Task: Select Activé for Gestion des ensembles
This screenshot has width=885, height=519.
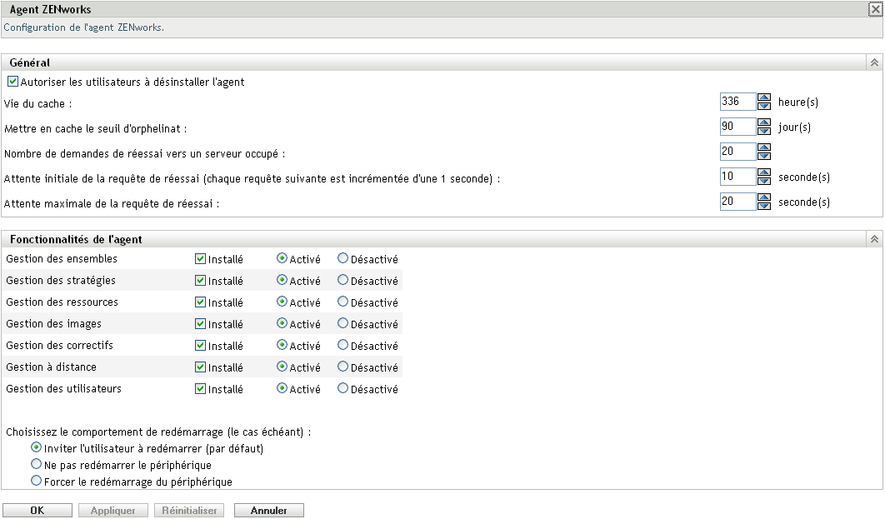Action: (x=282, y=258)
